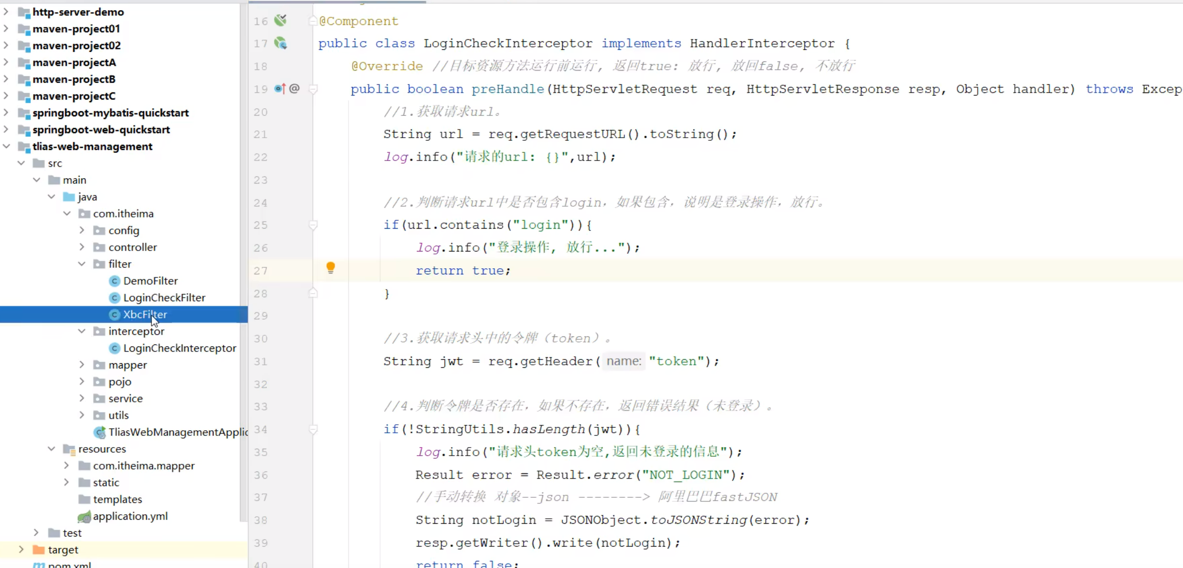Screen dimensions: 1183x568
Task: Open the application.yml config file
Action: (130, 516)
